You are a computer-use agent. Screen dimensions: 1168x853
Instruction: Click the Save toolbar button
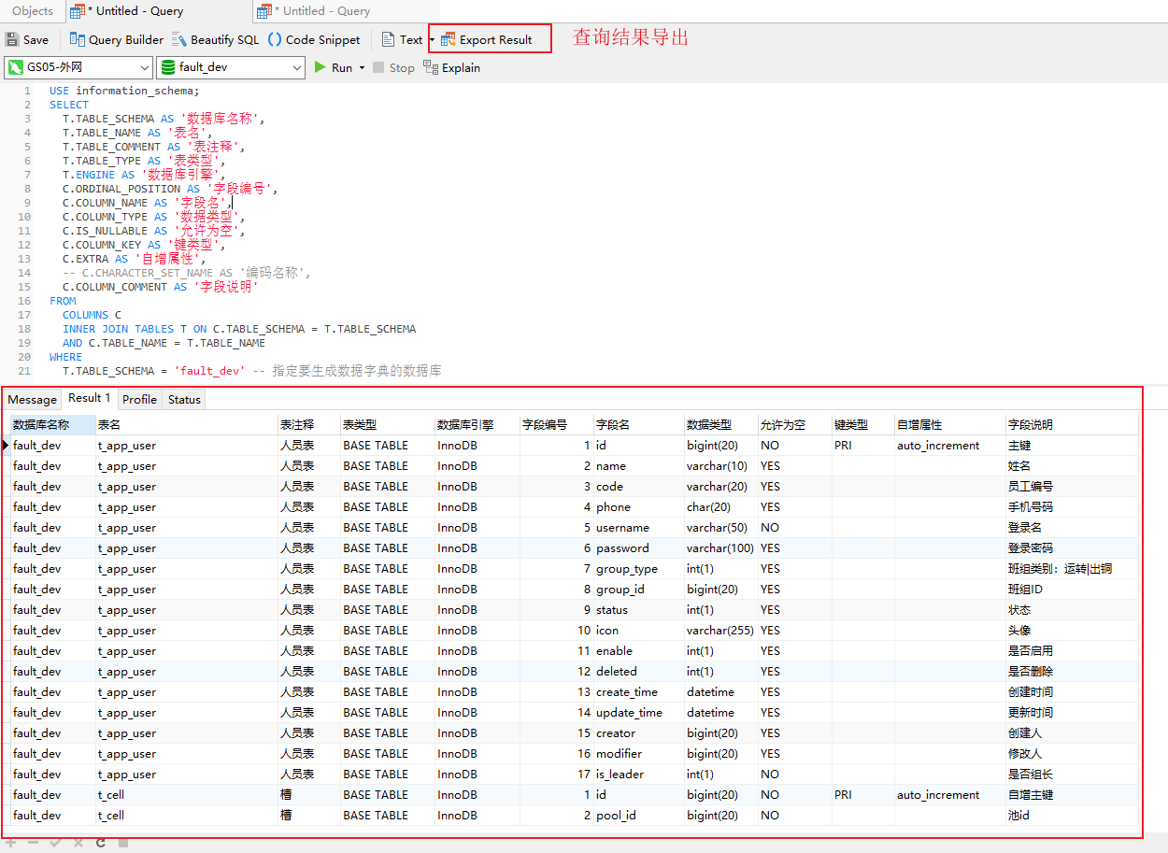click(x=27, y=39)
